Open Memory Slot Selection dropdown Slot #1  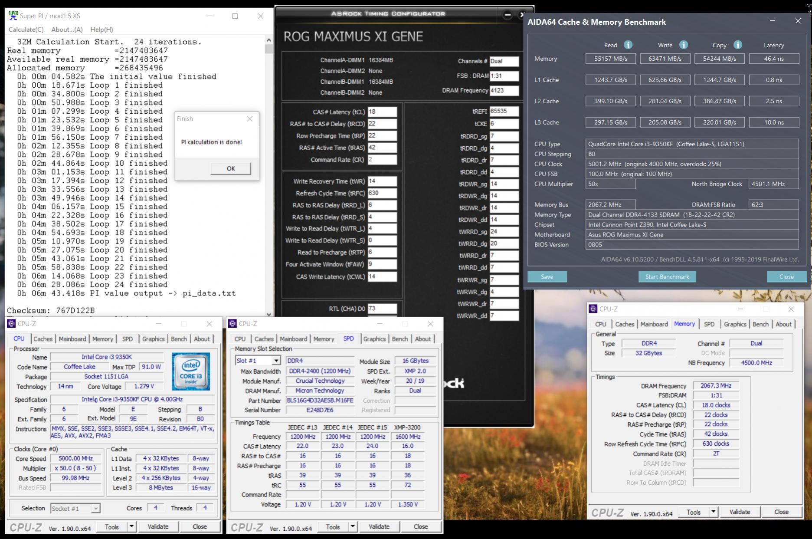pyautogui.click(x=276, y=361)
